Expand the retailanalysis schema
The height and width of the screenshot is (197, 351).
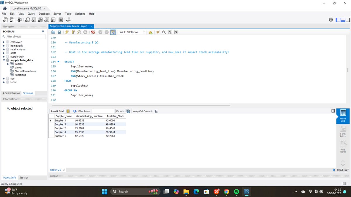4,49
